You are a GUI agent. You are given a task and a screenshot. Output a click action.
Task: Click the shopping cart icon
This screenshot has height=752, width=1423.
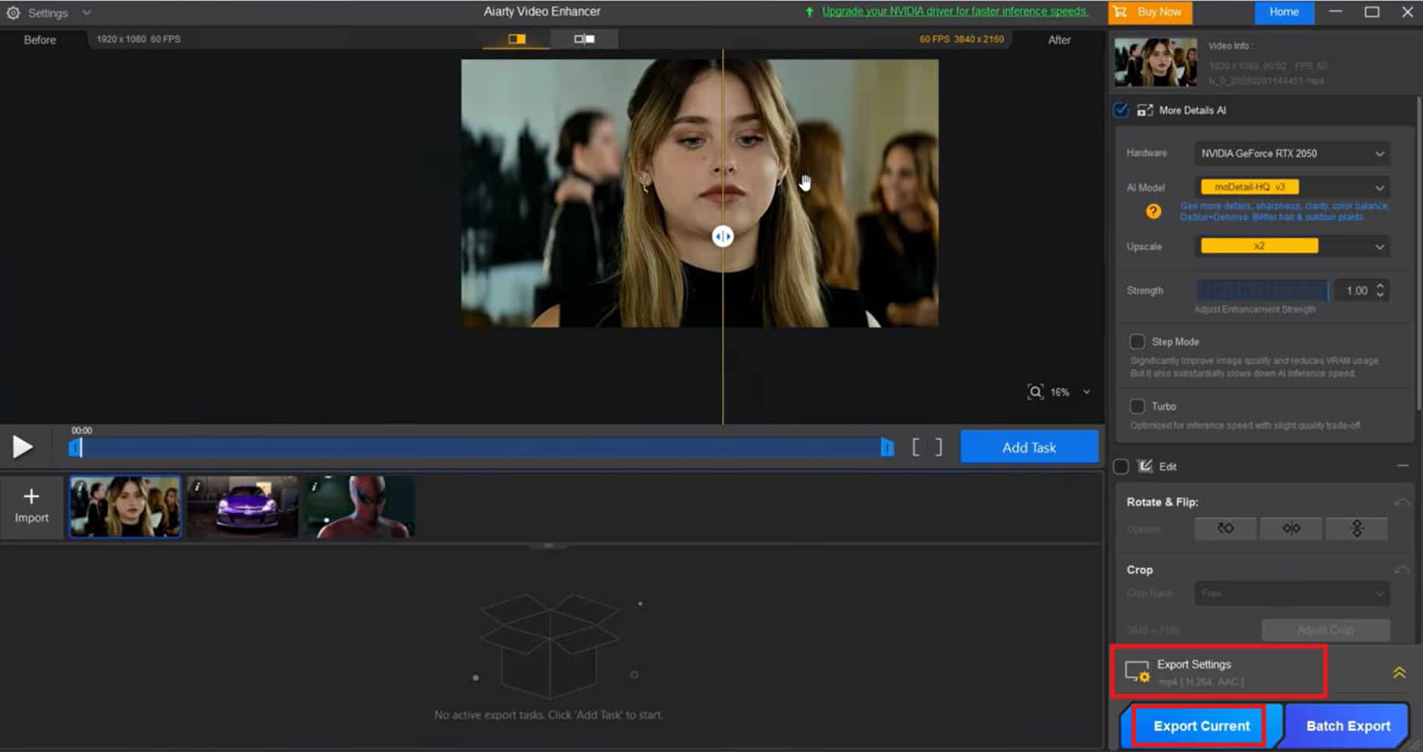pyautogui.click(x=1120, y=12)
